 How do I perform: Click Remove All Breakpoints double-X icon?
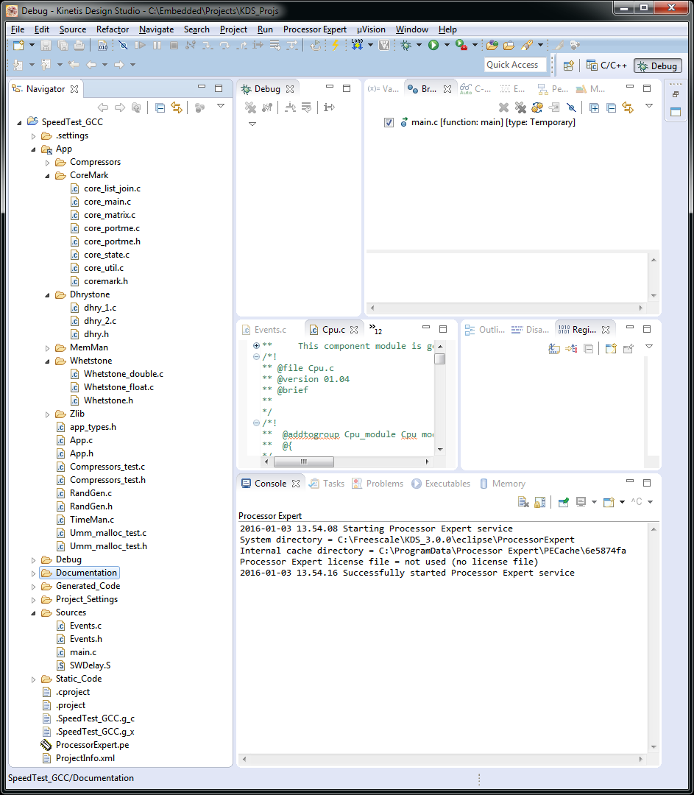pos(520,107)
